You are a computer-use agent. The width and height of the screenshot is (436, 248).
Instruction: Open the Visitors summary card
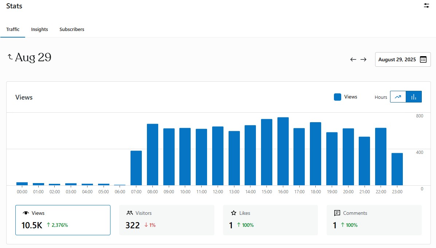point(167,219)
